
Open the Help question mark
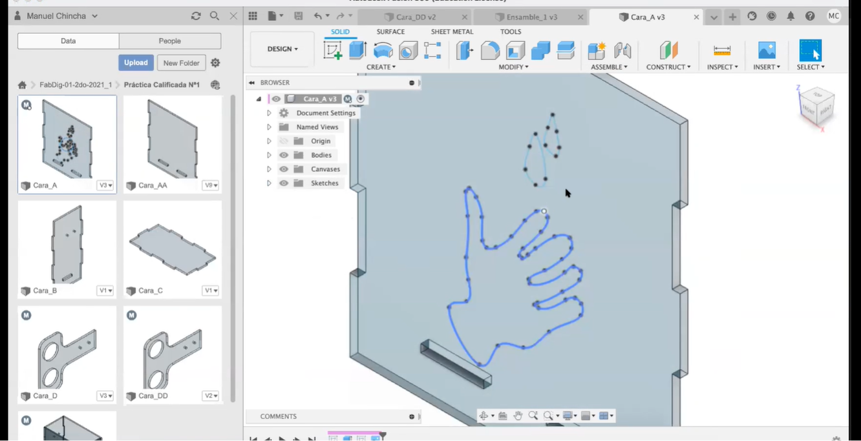click(810, 16)
